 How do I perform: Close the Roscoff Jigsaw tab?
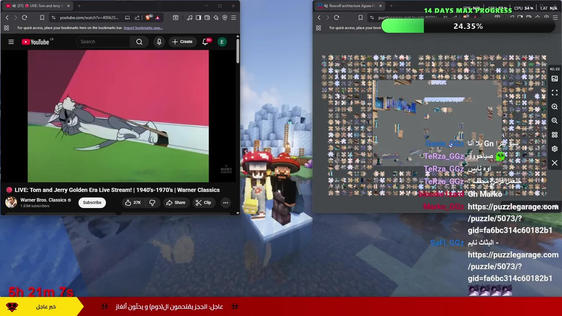[x=380, y=6]
